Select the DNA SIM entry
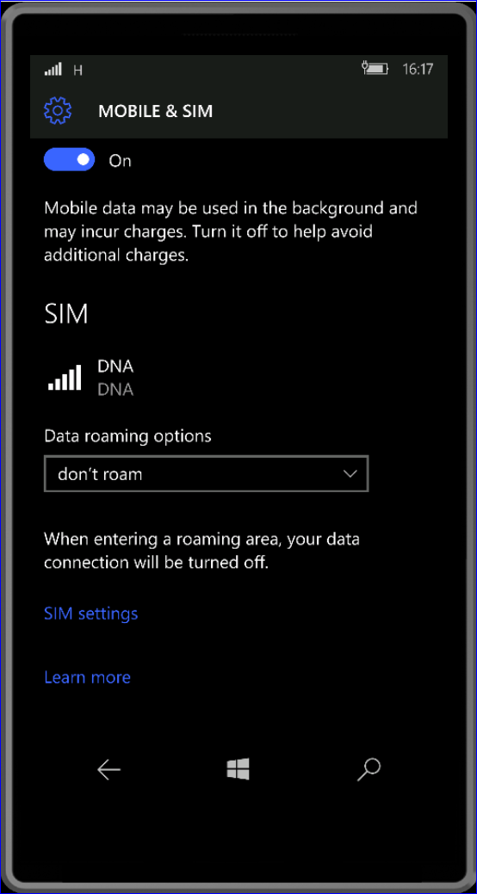Screen dimensions: 477x894 pyautogui.click(x=91, y=378)
